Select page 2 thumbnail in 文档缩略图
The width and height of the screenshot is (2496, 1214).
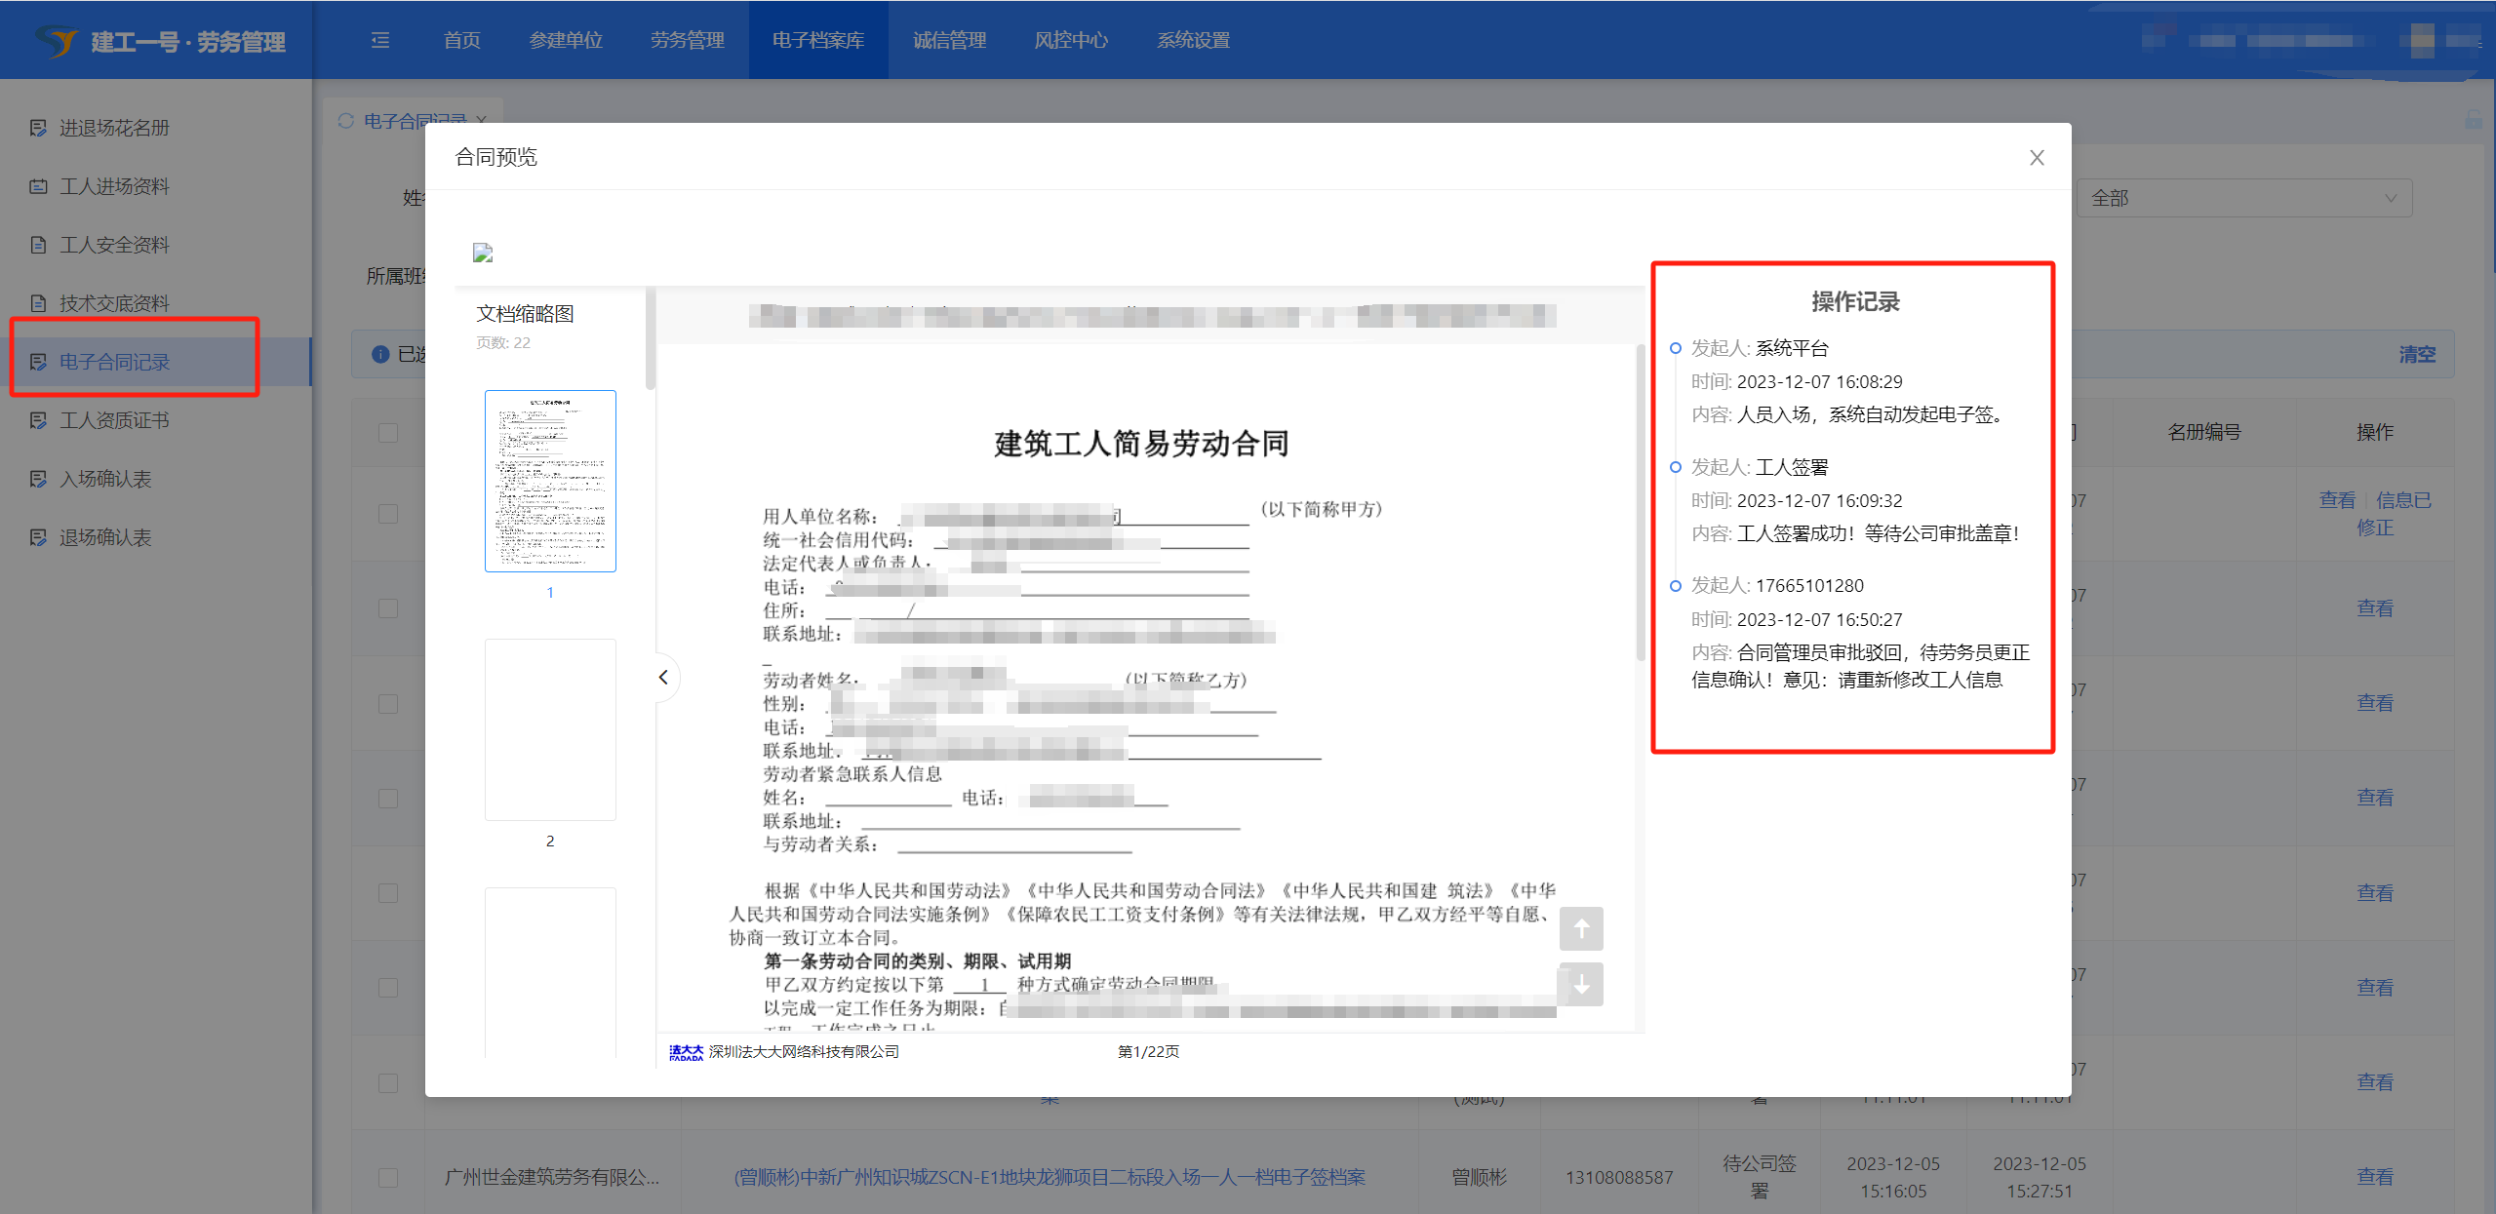pyautogui.click(x=550, y=729)
